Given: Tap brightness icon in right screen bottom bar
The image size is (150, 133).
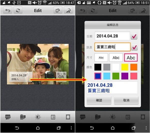Looking at the screenshot, I should [x=113, y=117].
